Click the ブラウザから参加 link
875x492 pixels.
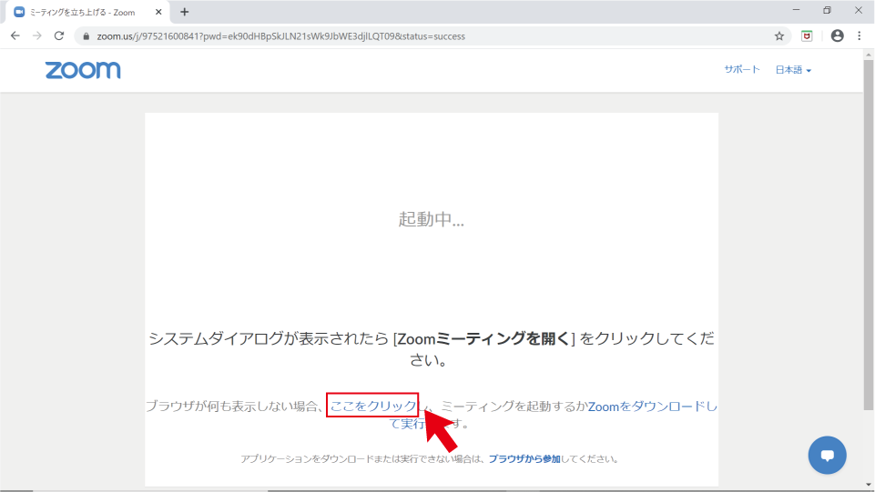(524, 459)
